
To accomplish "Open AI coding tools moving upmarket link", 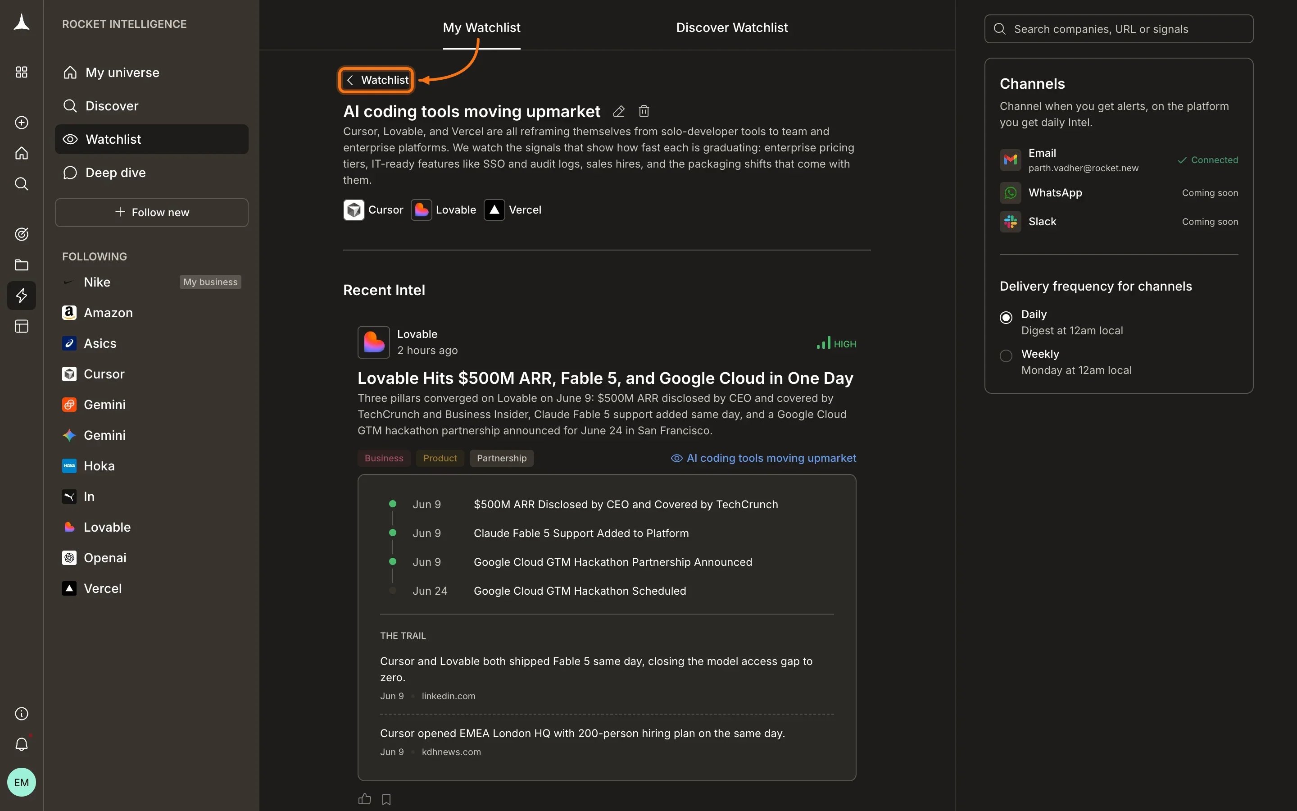I will tap(764, 458).
